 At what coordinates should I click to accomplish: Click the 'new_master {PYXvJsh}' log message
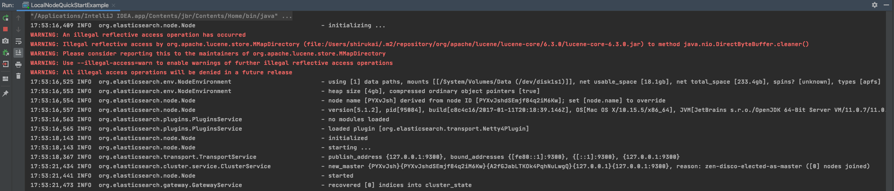click(x=599, y=166)
